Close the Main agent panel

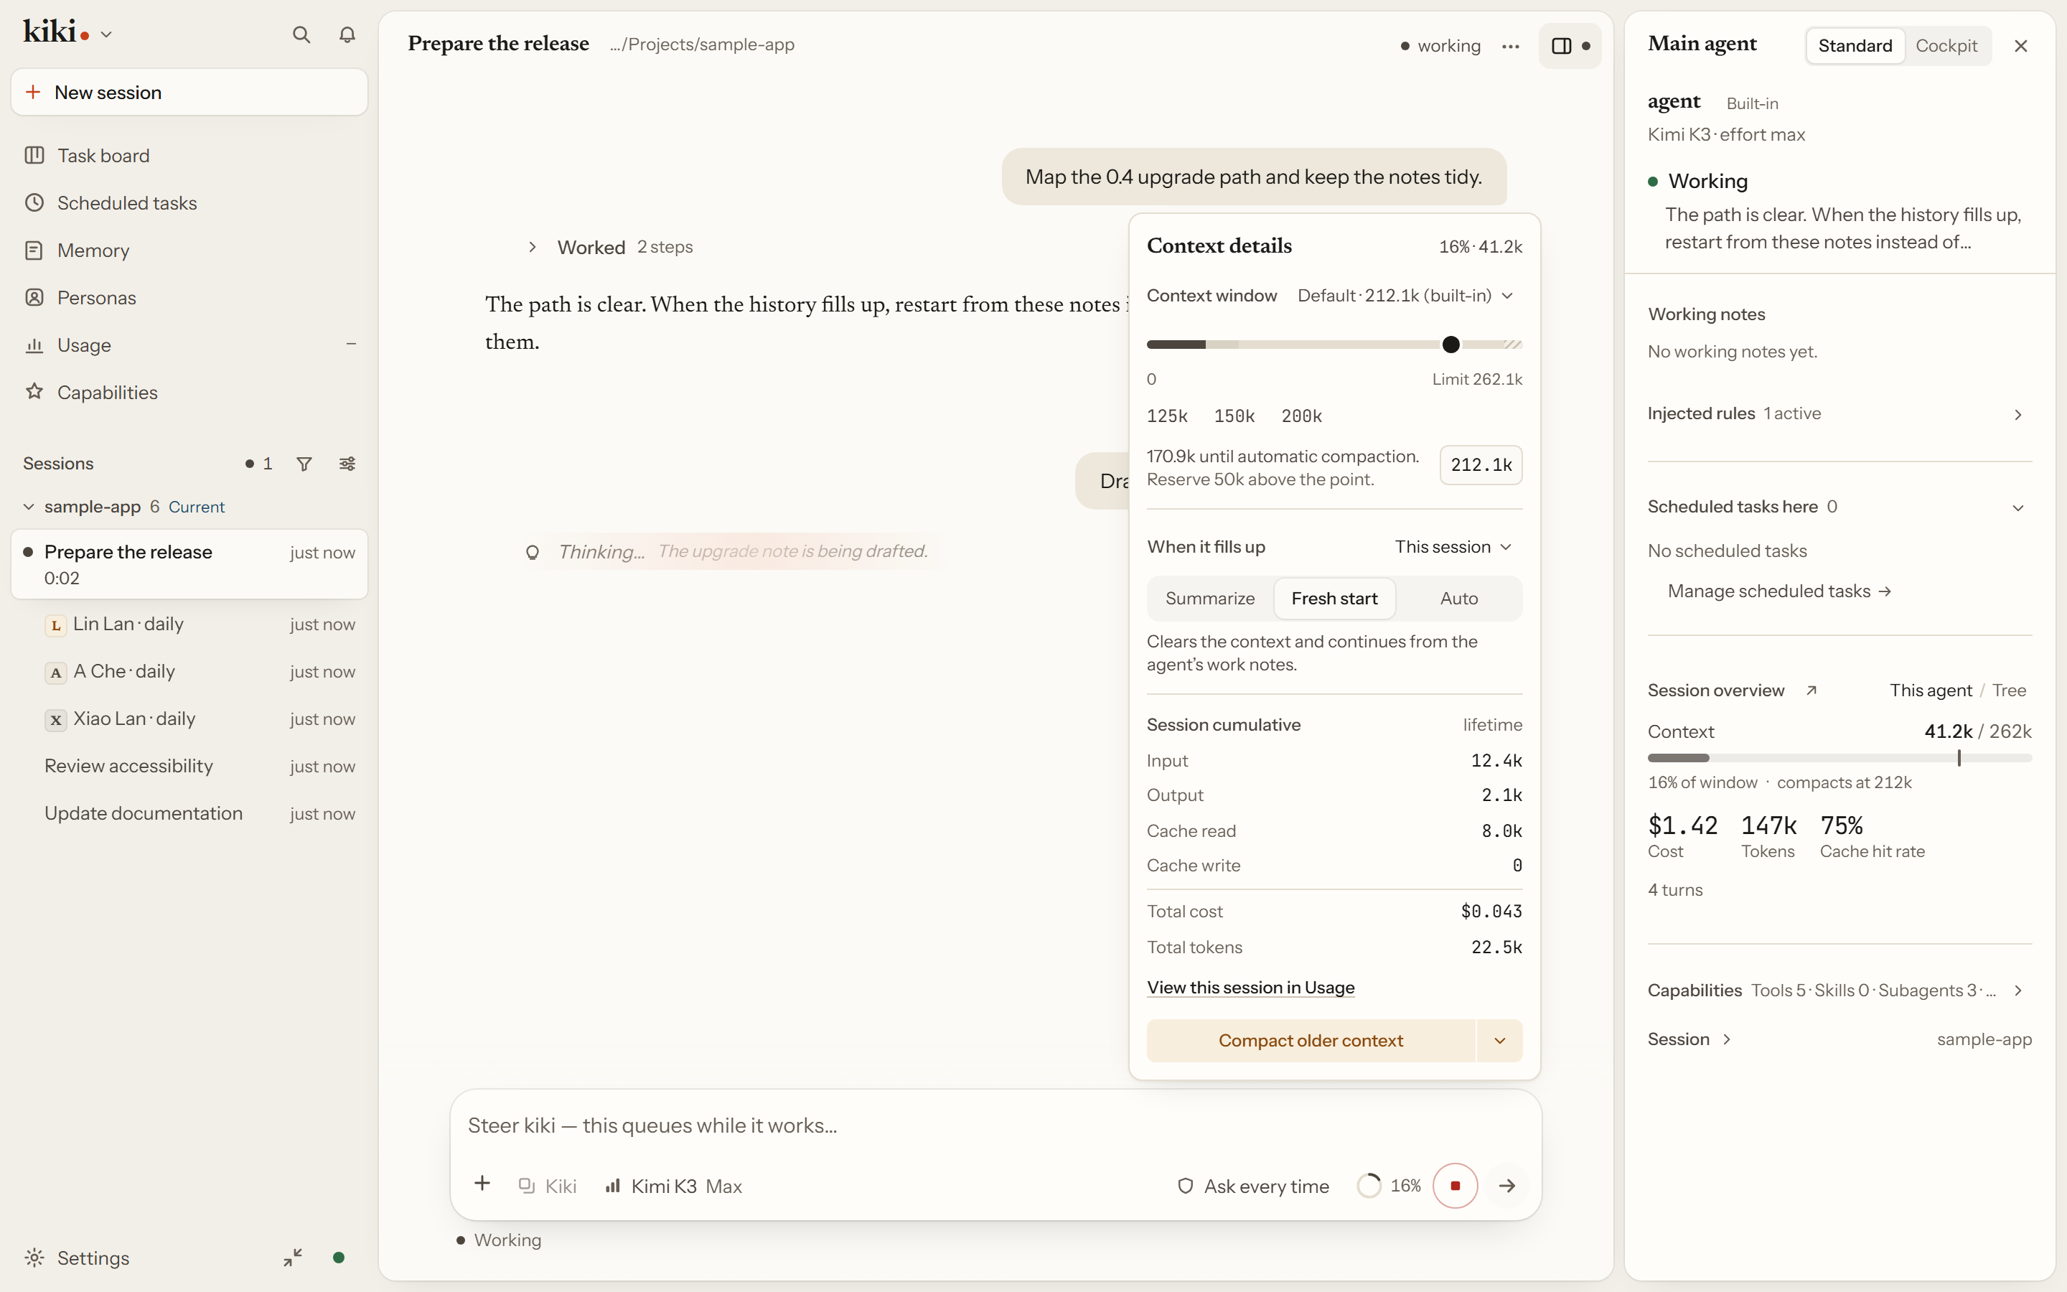(x=2020, y=46)
